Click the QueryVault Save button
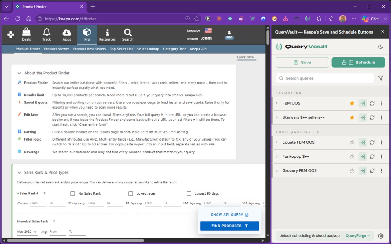 302,62
